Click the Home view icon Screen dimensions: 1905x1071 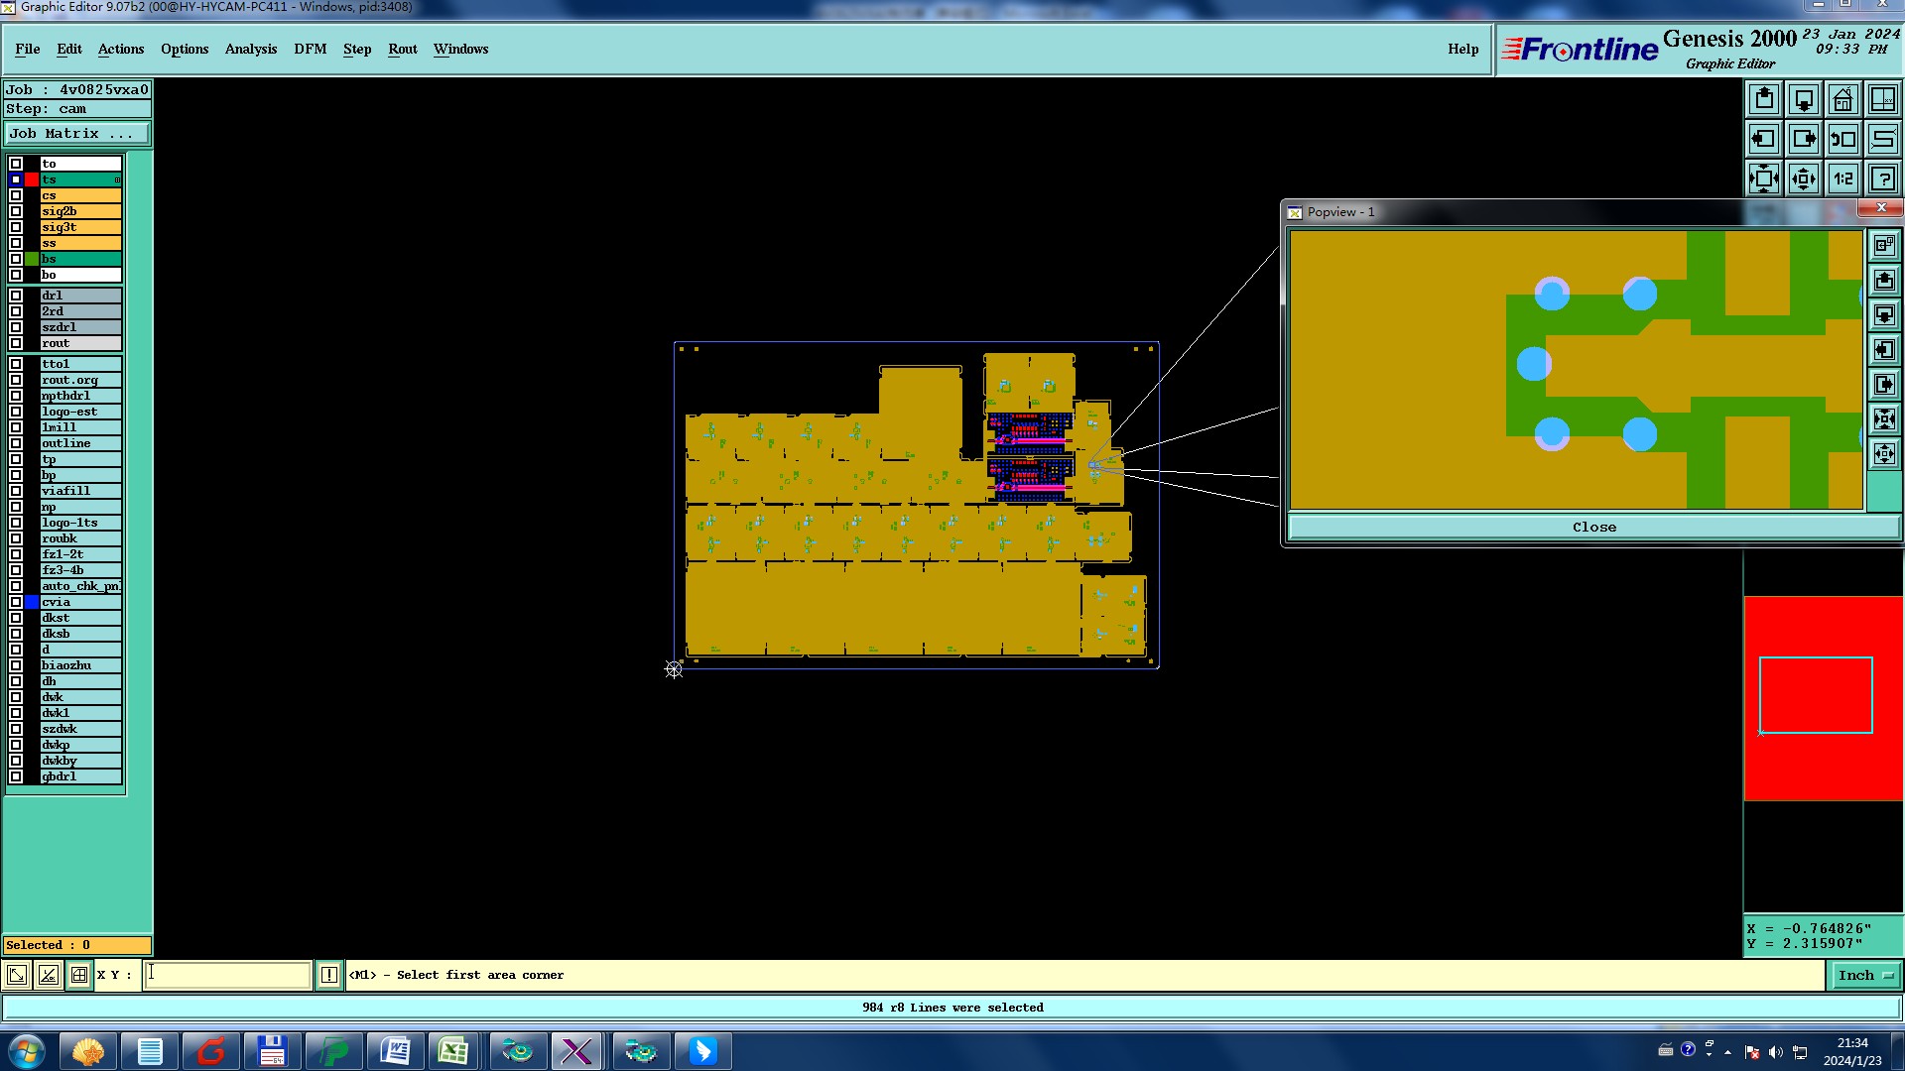[x=1842, y=99]
